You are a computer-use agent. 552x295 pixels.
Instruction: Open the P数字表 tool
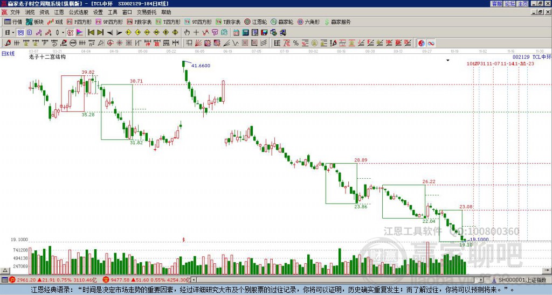139,22
